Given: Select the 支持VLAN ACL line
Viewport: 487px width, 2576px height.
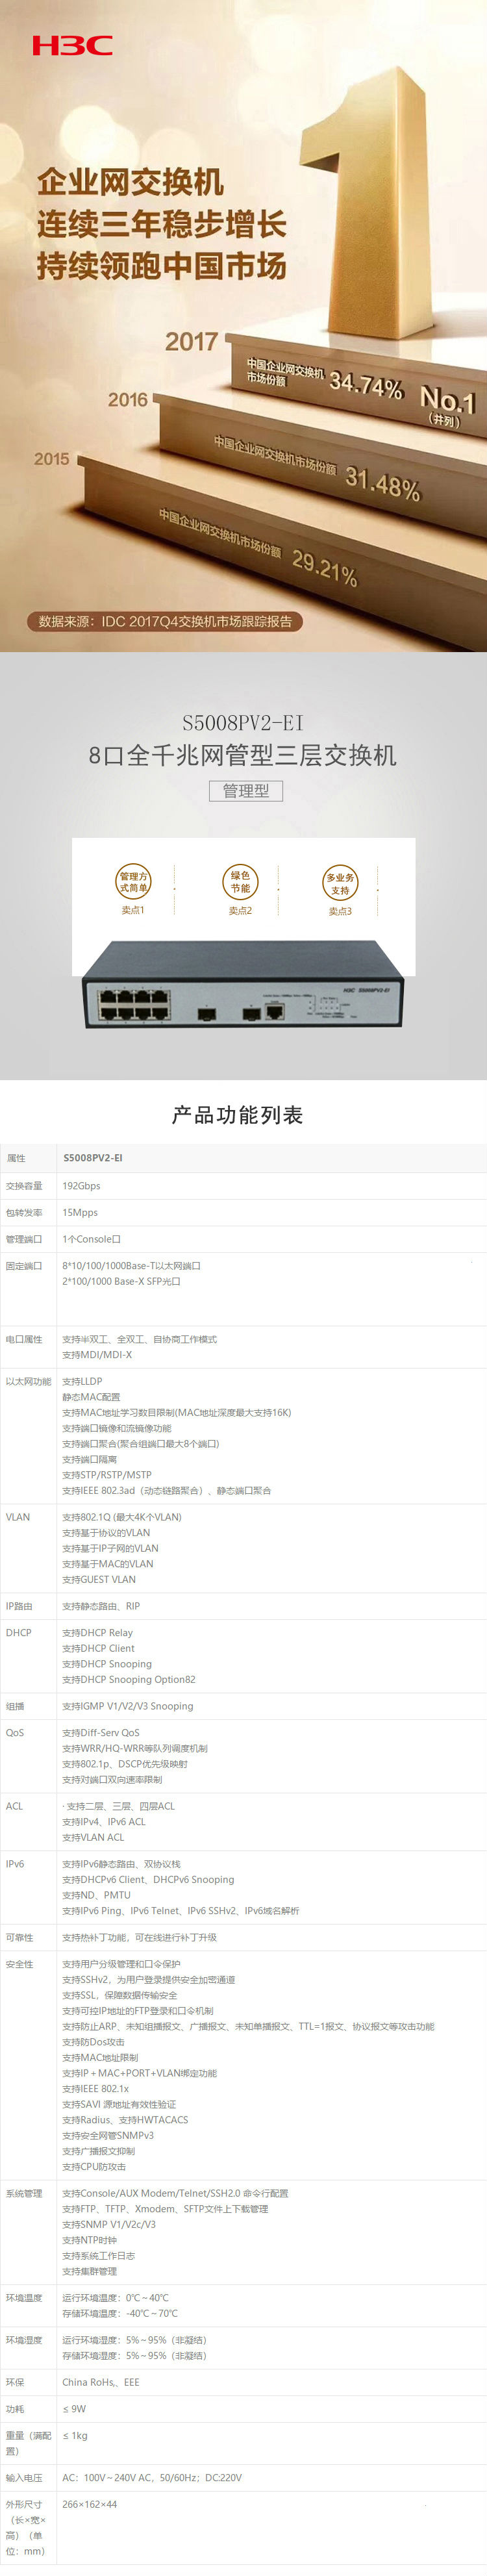Looking at the screenshot, I should (93, 1837).
